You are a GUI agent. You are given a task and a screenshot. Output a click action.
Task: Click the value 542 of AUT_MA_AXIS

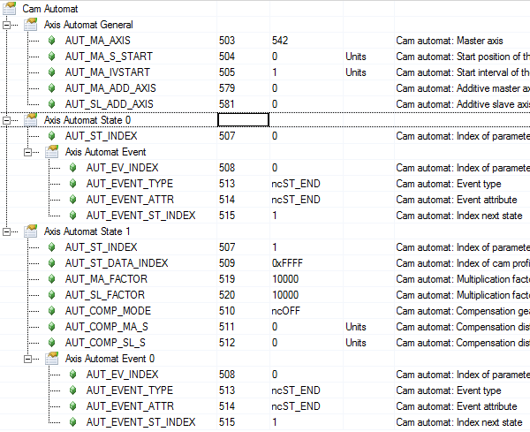[280, 41]
